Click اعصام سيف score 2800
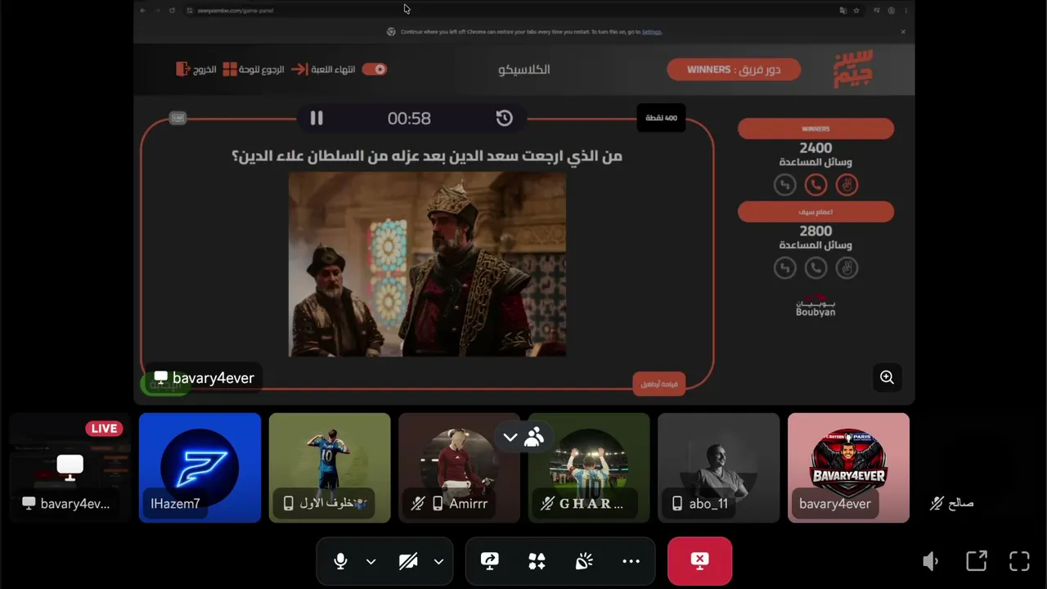Screen dimensions: 1047x589 [816, 232]
